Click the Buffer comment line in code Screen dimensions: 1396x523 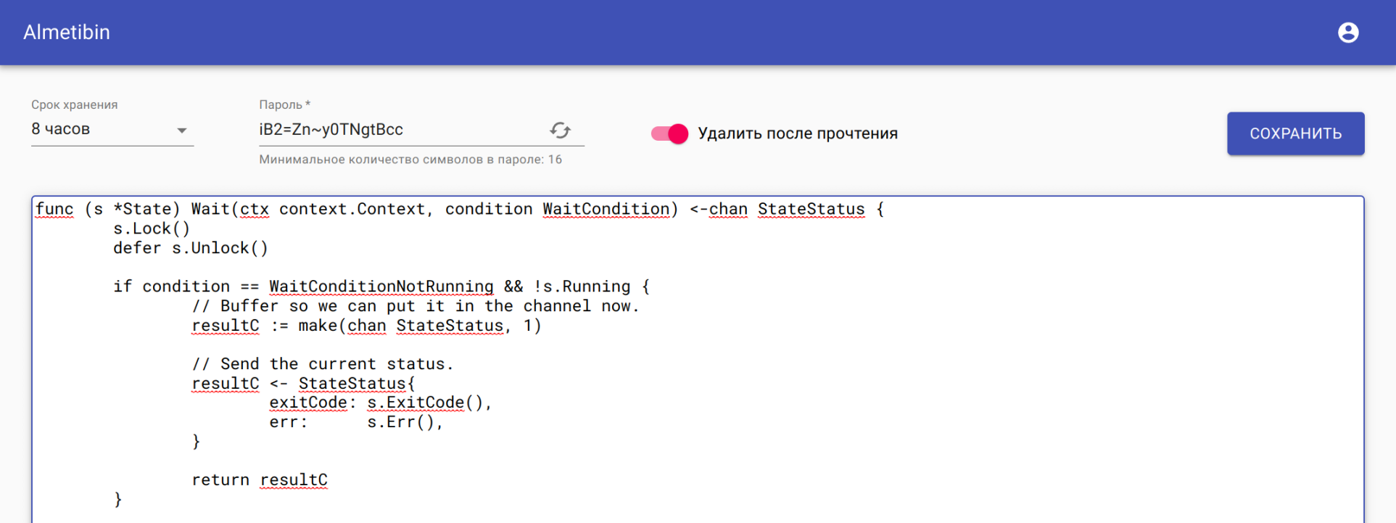pyautogui.click(x=416, y=307)
